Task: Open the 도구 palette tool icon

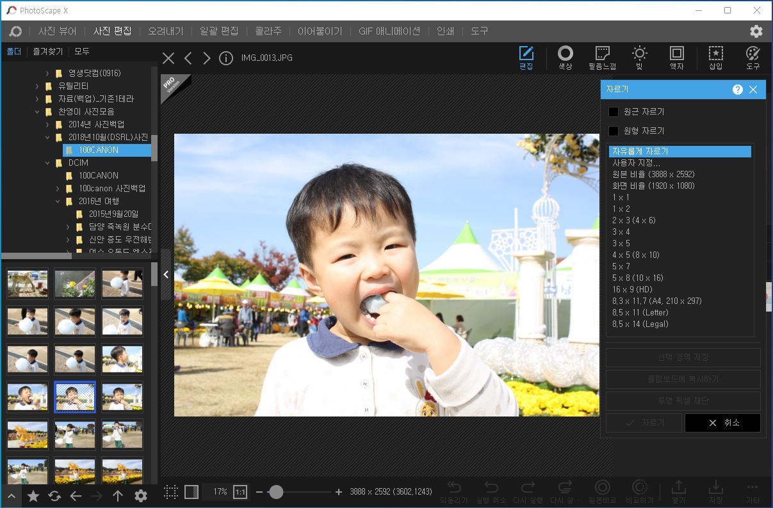Action: coord(753,58)
